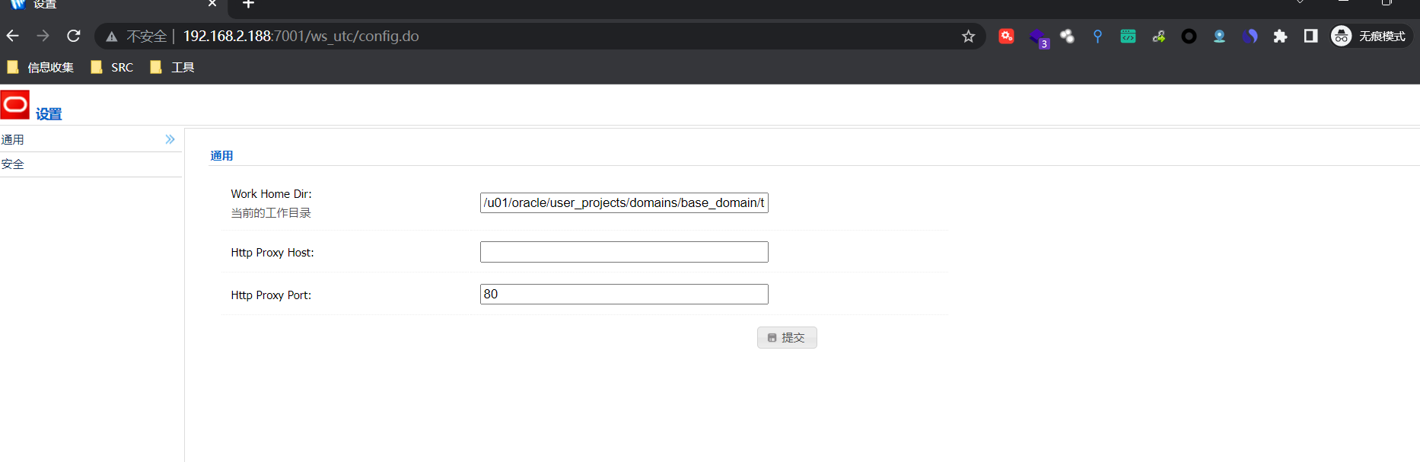The height and width of the screenshot is (462, 1420).
Task: Open the green code window extension
Action: coord(1128,36)
